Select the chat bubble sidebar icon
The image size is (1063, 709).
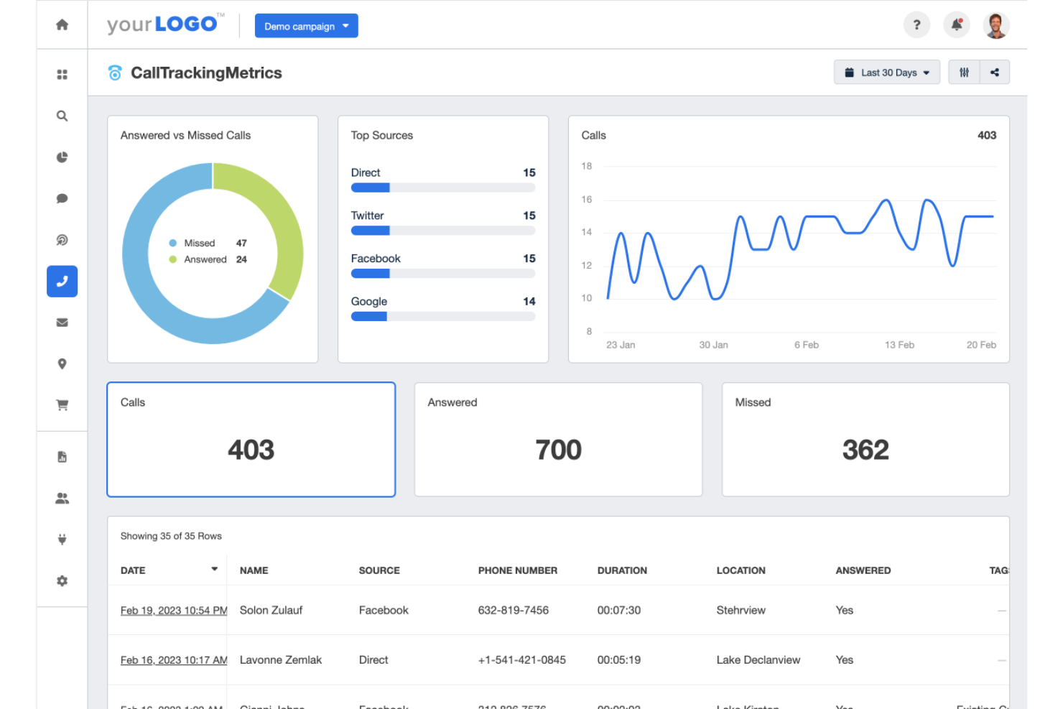tap(62, 198)
